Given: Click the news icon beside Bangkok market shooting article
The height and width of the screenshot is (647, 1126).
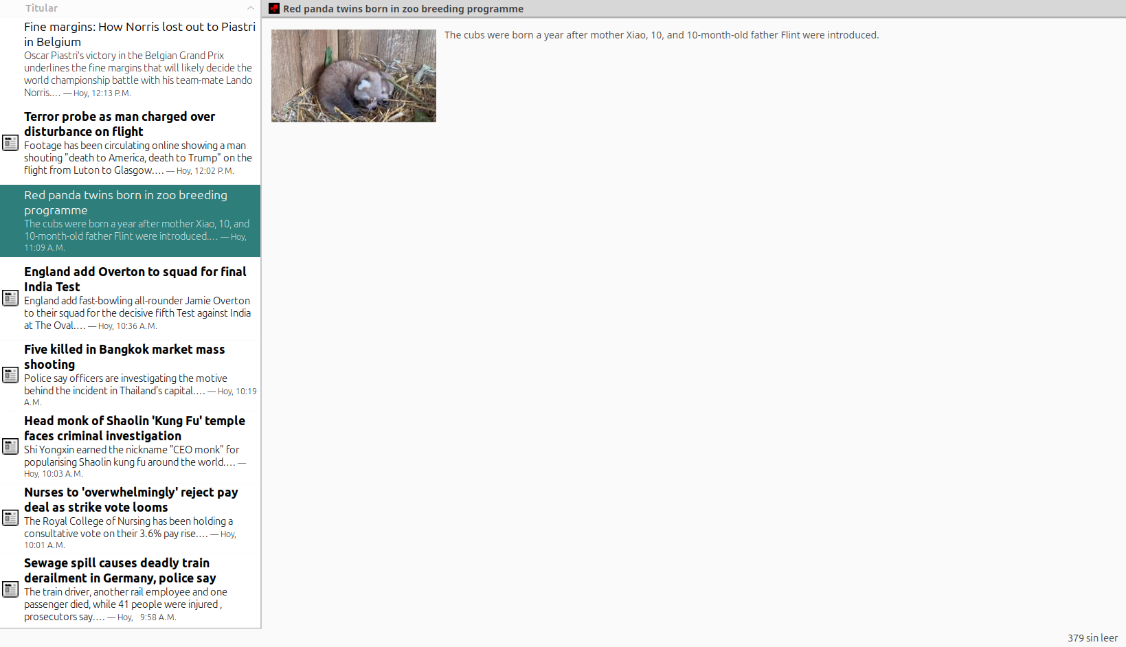Looking at the screenshot, I should (x=10, y=375).
